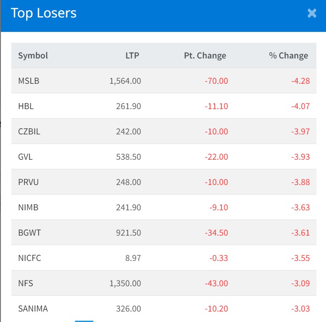This screenshot has height=322, width=326.
Task: Select the NFS symbol
Action: 26,283
